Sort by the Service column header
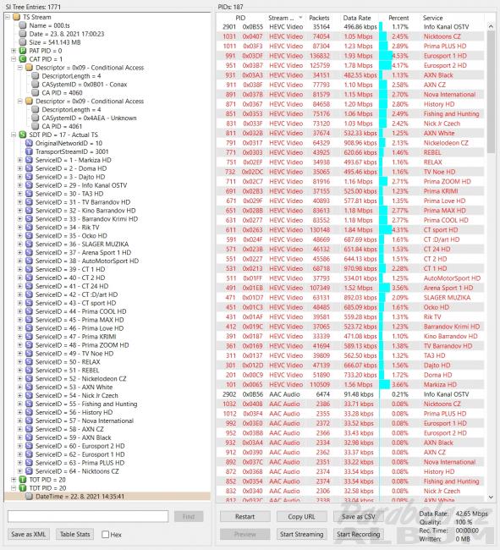 [x=432, y=18]
